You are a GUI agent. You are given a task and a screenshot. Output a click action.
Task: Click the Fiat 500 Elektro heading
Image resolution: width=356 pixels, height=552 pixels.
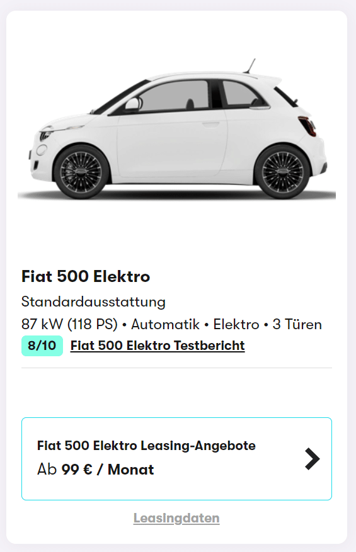86,276
